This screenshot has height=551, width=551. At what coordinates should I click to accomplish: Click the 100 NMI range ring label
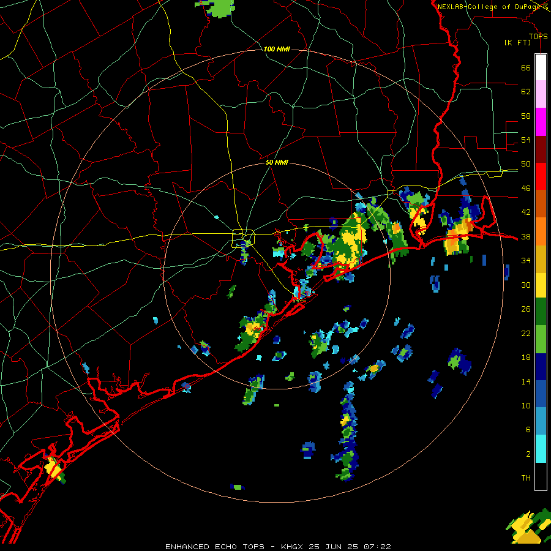(277, 49)
